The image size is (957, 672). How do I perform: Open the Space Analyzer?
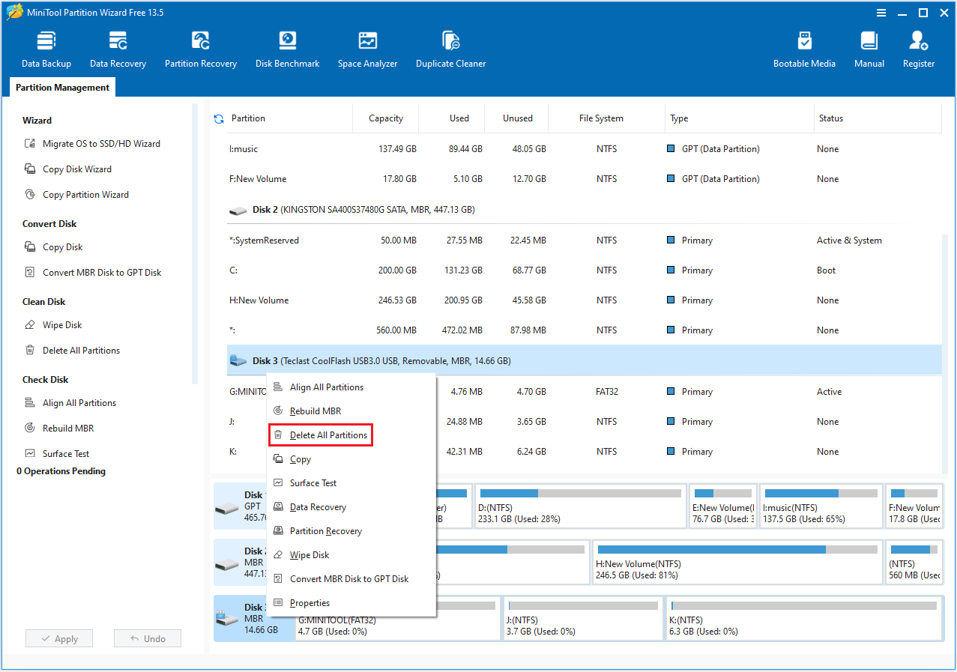pyautogui.click(x=367, y=48)
